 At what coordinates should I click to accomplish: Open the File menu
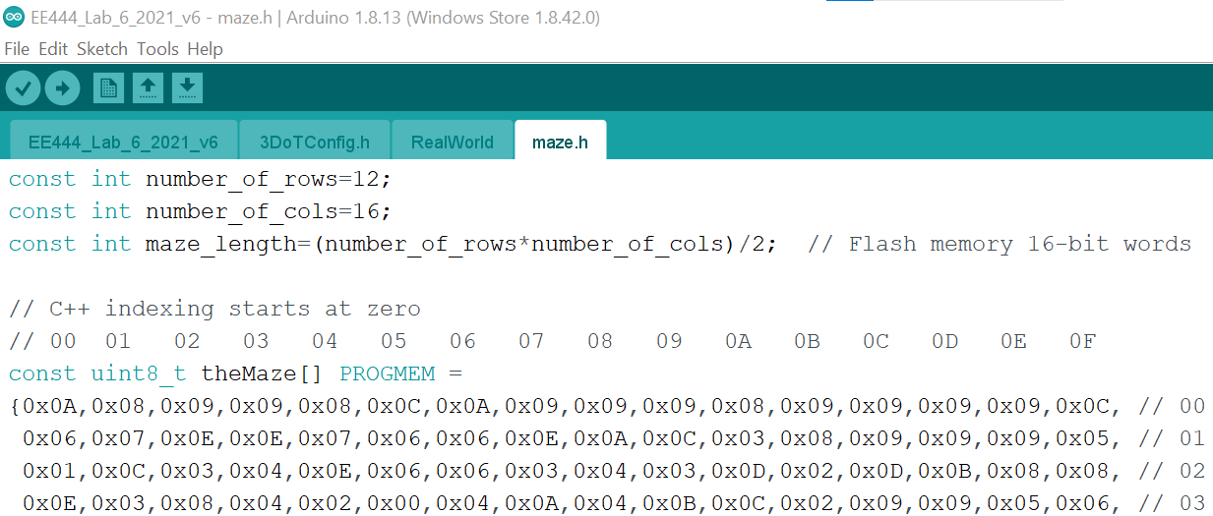(x=17, y=48)
